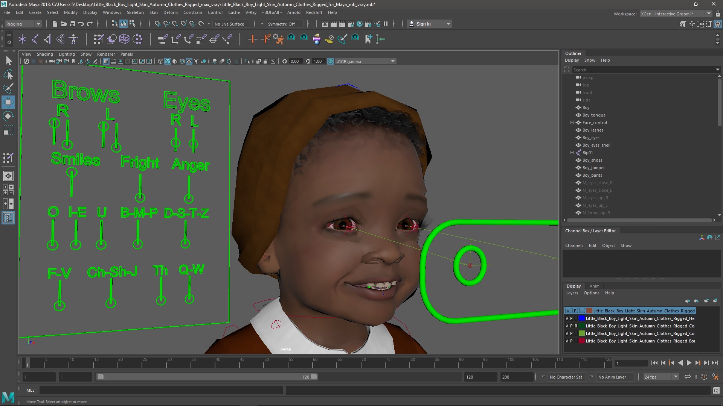723x406 pixels.
Task: Toggle R display type of green Rigged_Co layer
Action: 576,326
